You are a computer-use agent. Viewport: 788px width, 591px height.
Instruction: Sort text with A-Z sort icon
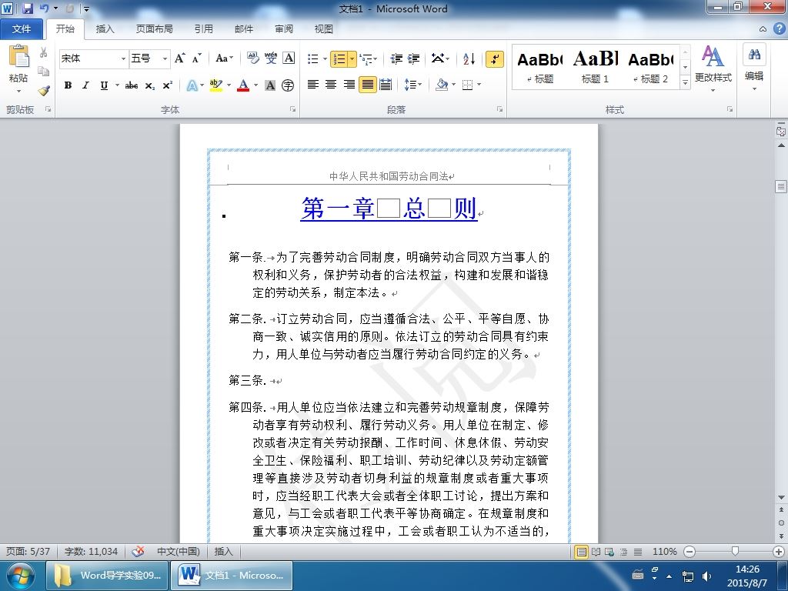pyautogui.click(x=469, y=58)
